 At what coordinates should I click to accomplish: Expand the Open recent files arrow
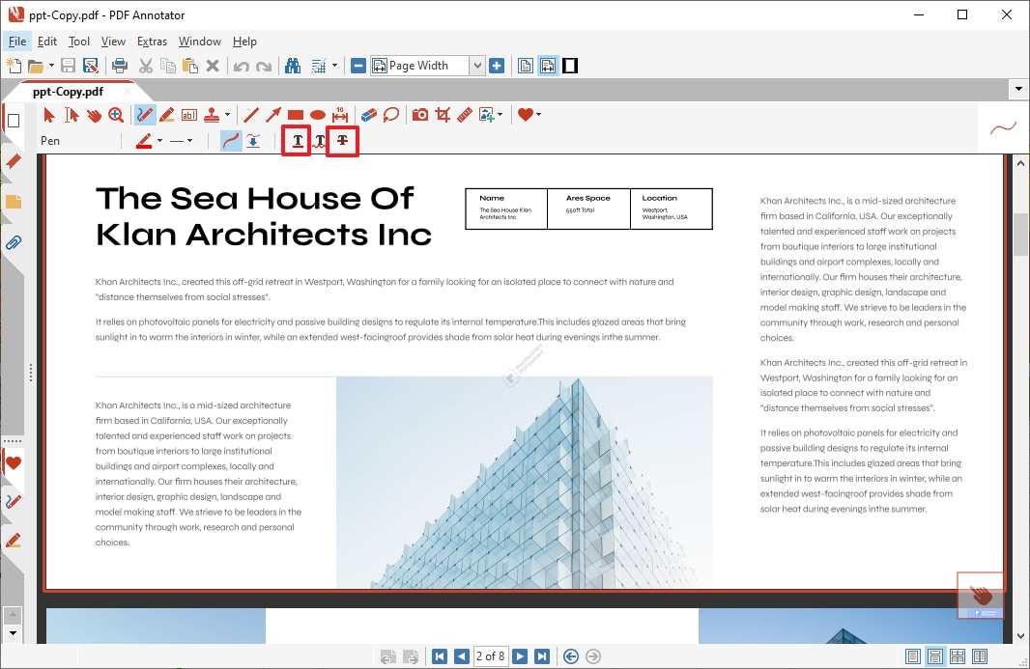click(51, 66)
